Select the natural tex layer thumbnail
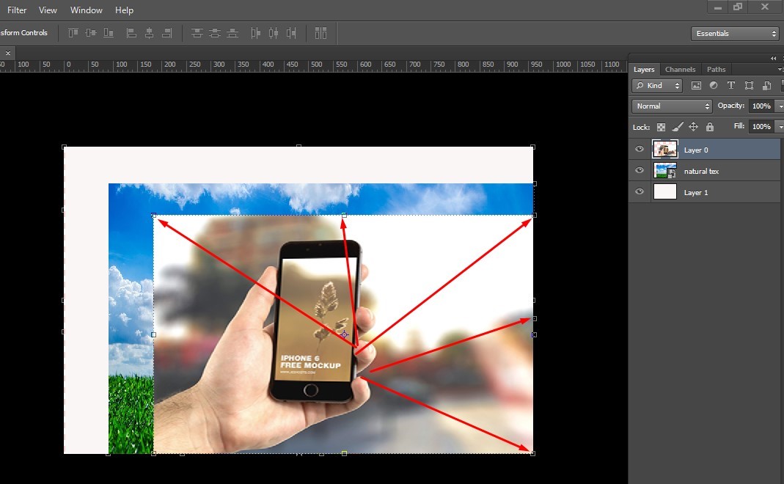 665,170
